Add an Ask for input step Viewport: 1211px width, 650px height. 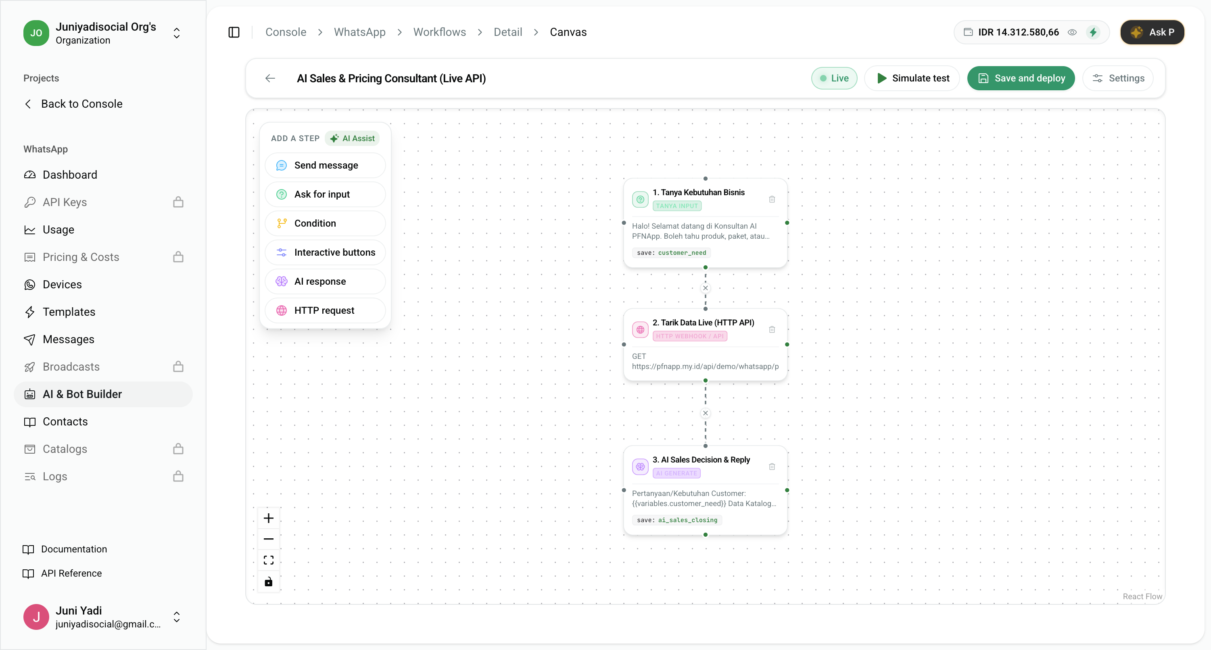[325, 194]
